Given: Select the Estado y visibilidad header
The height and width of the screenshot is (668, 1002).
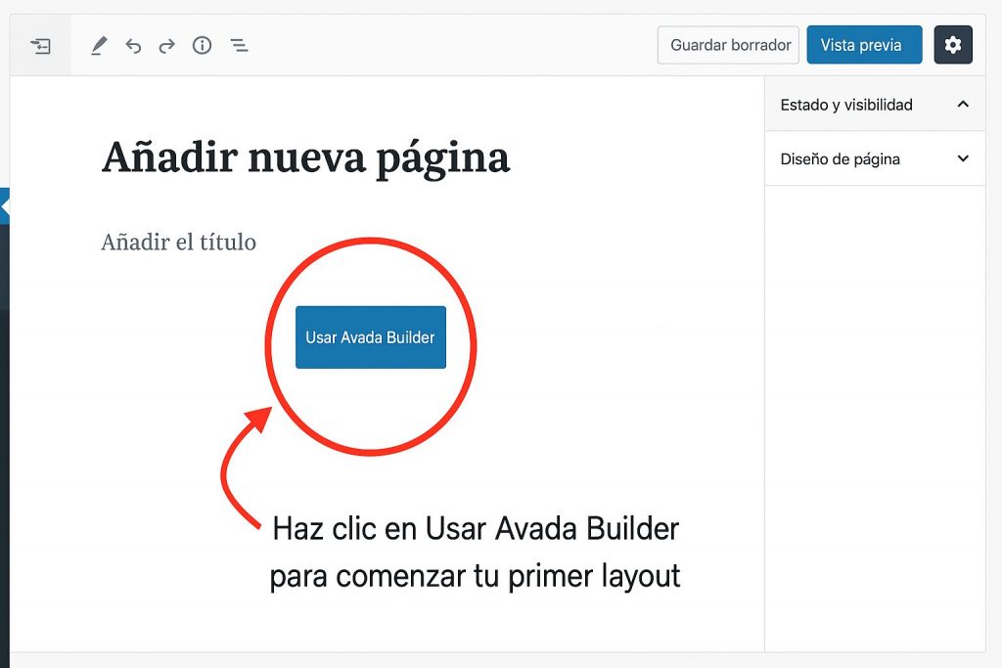Looking at the screenshot, I should 846,104.
